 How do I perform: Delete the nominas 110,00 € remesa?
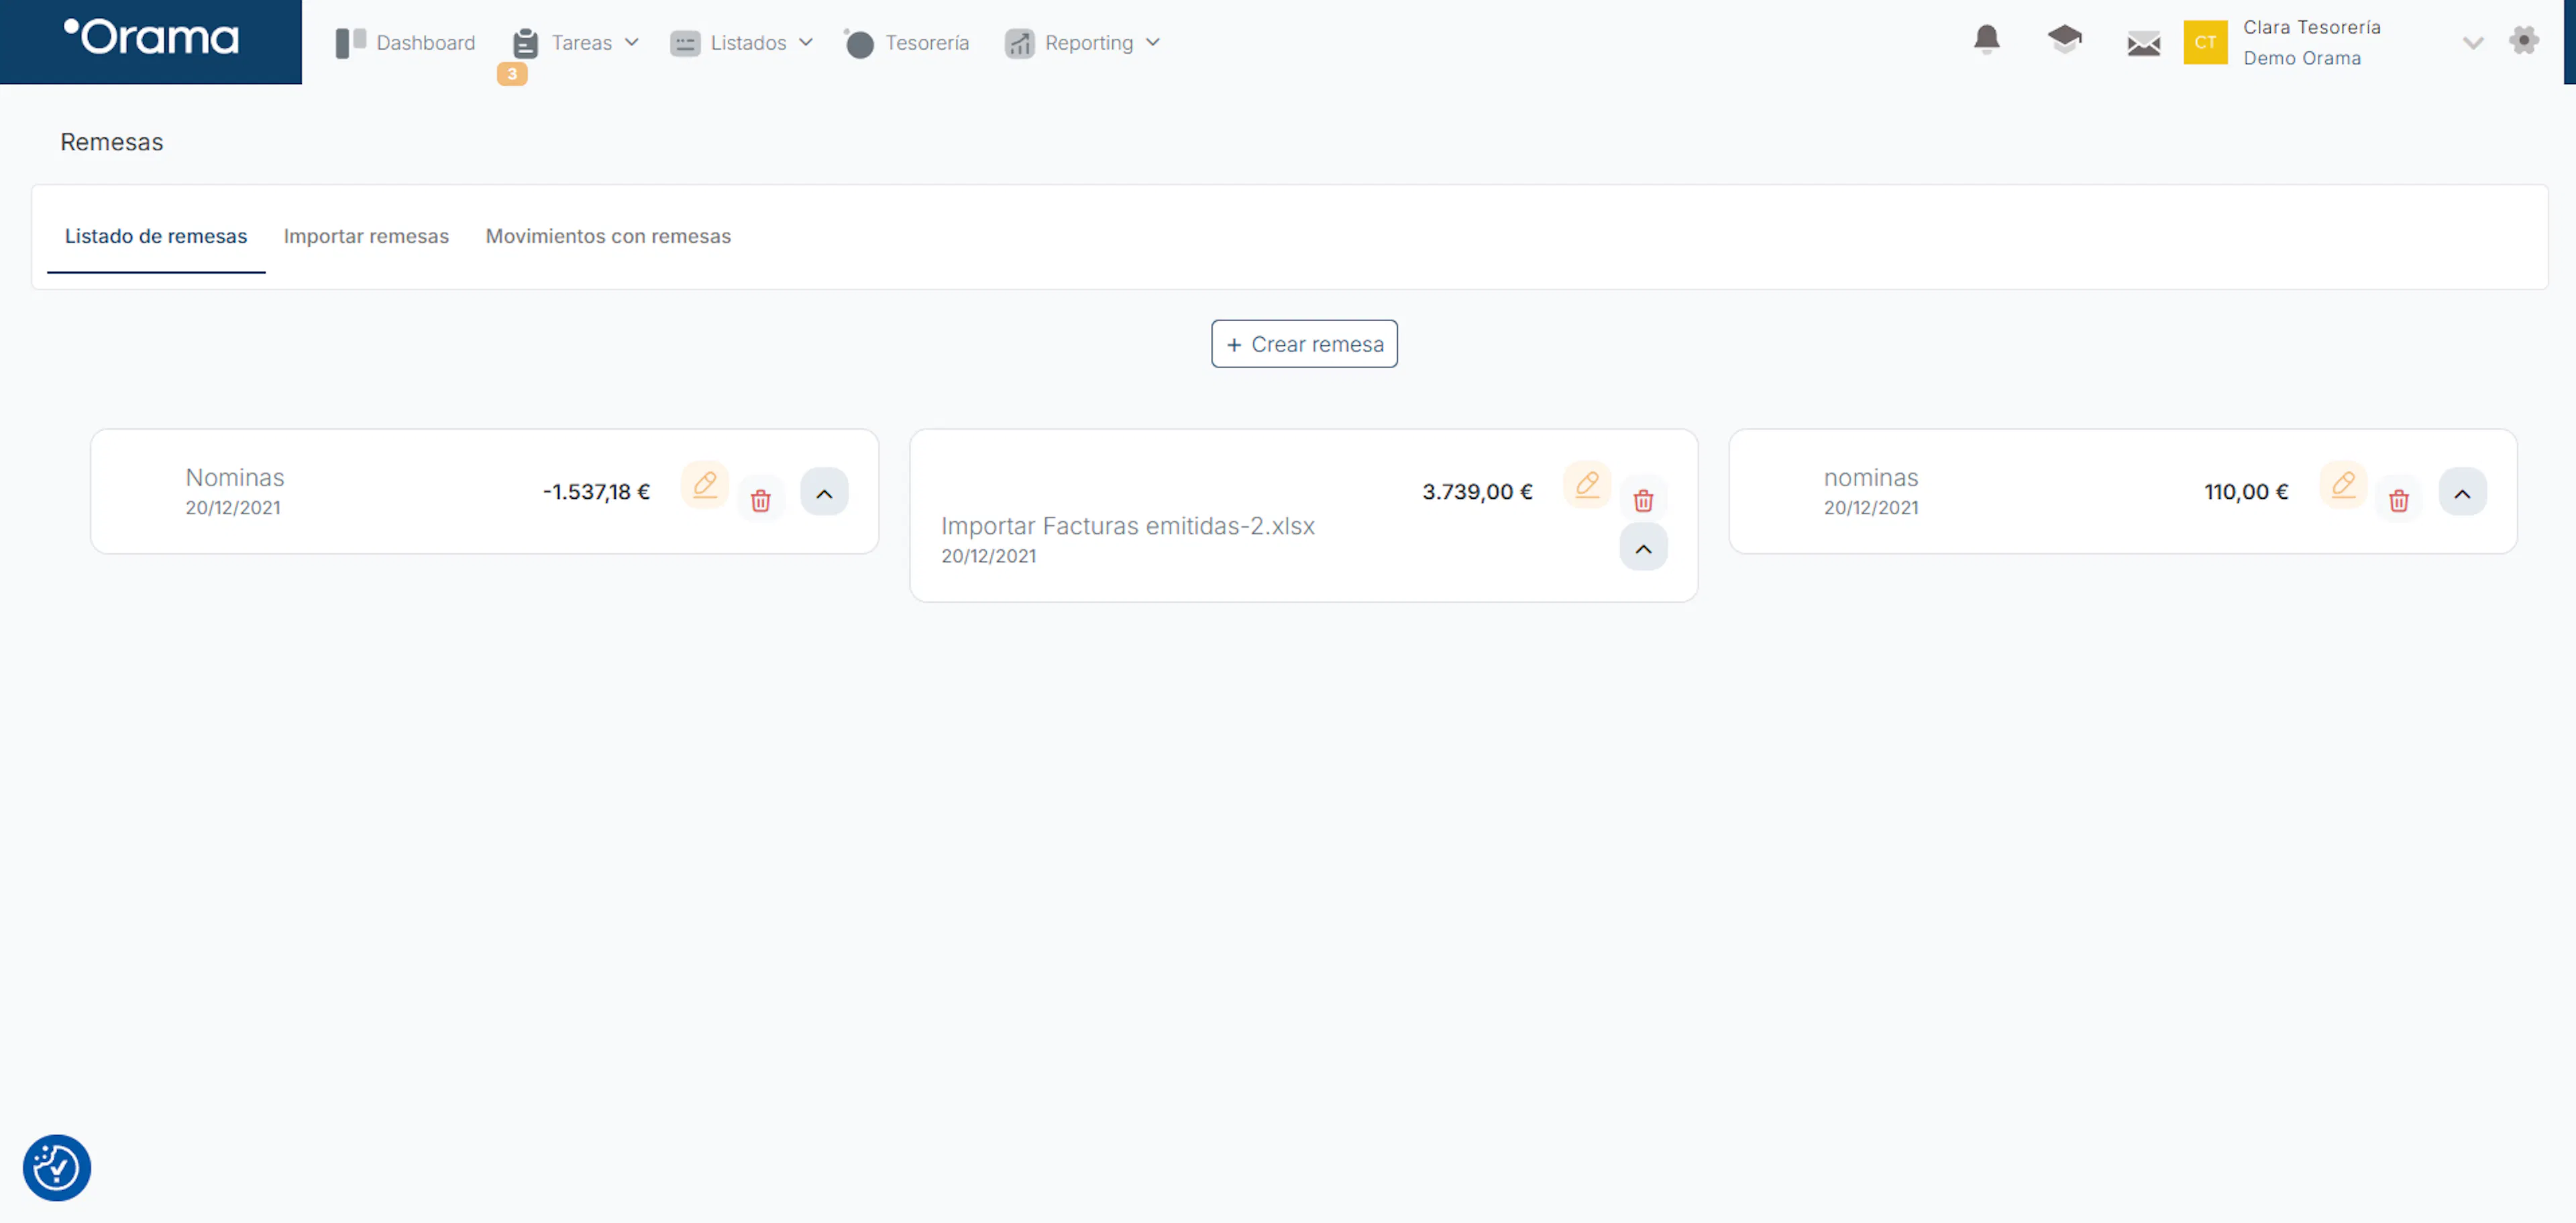[x=2398, y=501]
